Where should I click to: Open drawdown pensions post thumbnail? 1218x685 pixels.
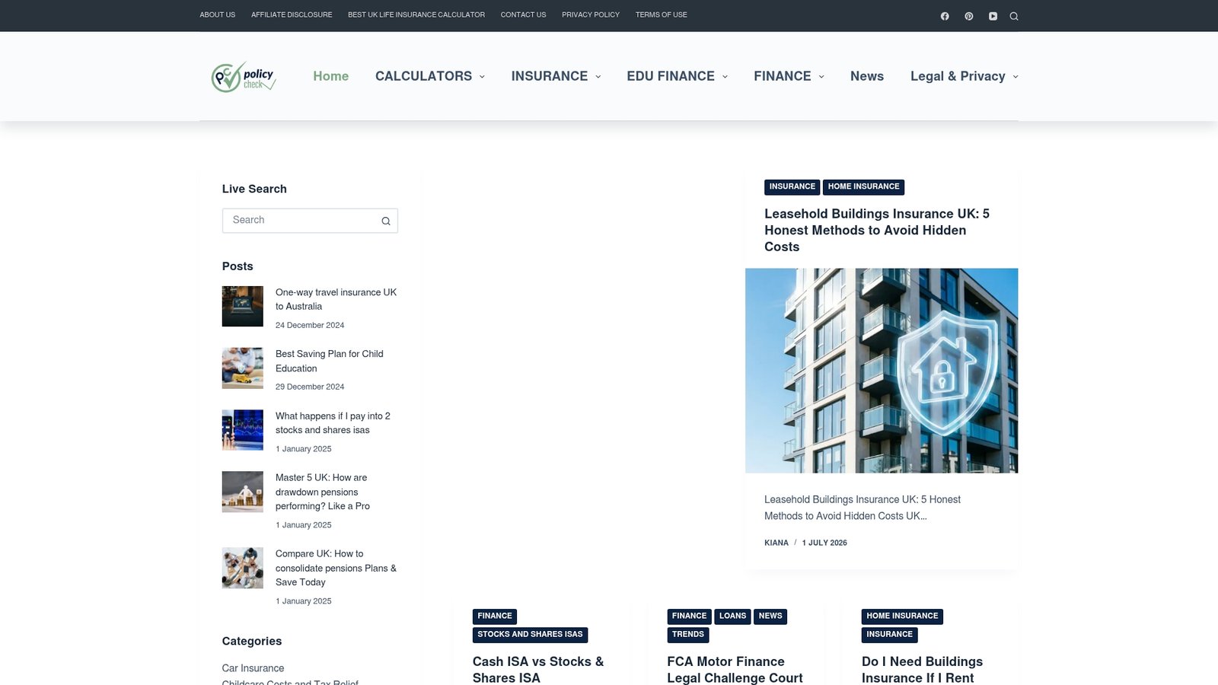point(243,492)
